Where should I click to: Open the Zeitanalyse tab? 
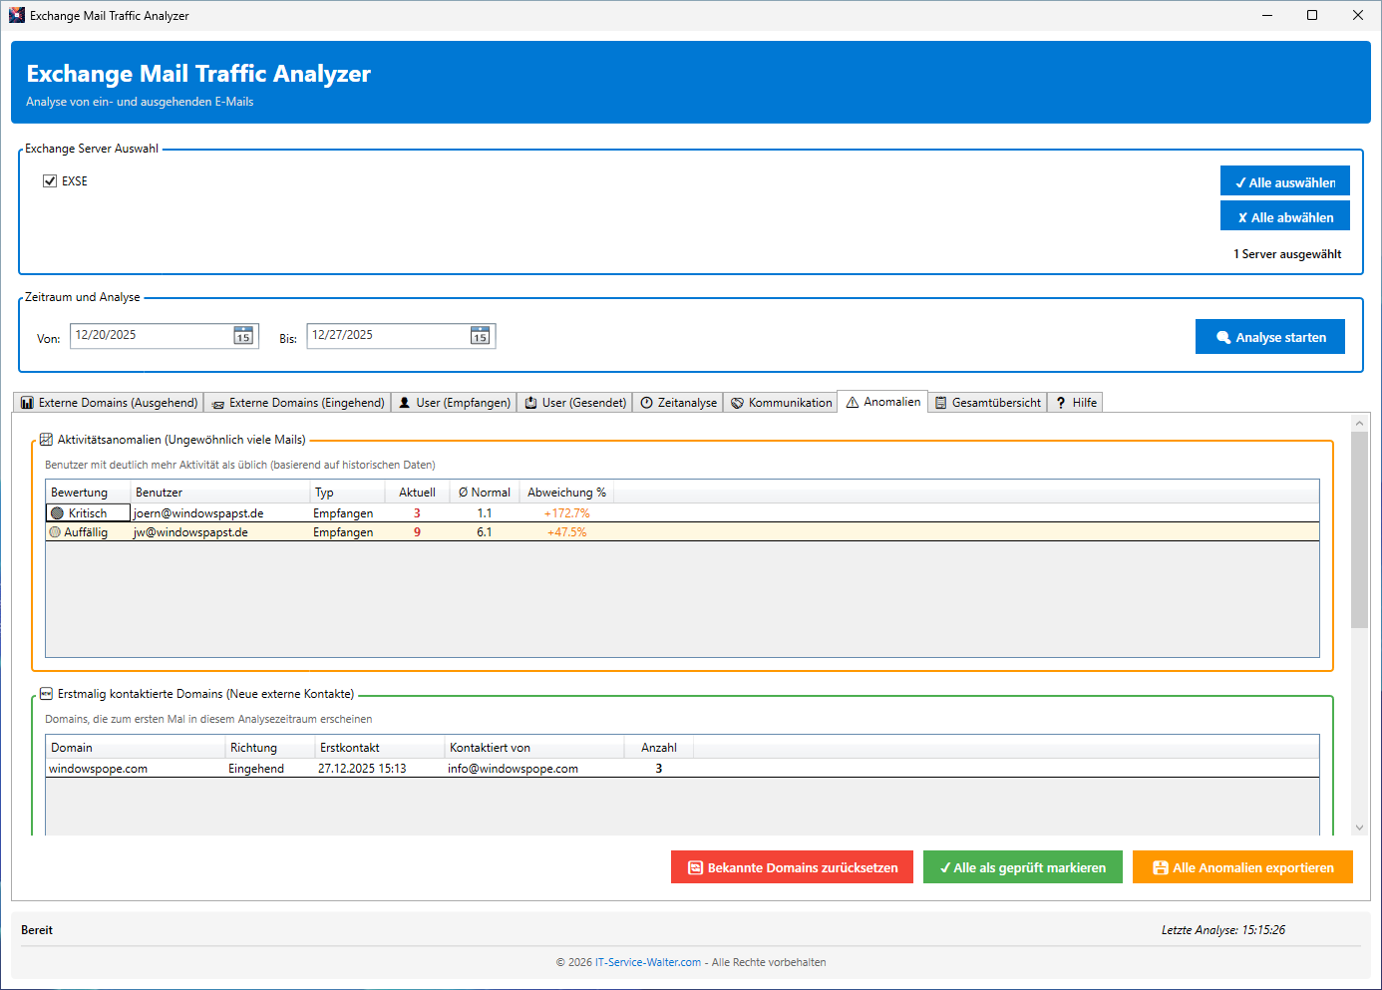[678, 403]
